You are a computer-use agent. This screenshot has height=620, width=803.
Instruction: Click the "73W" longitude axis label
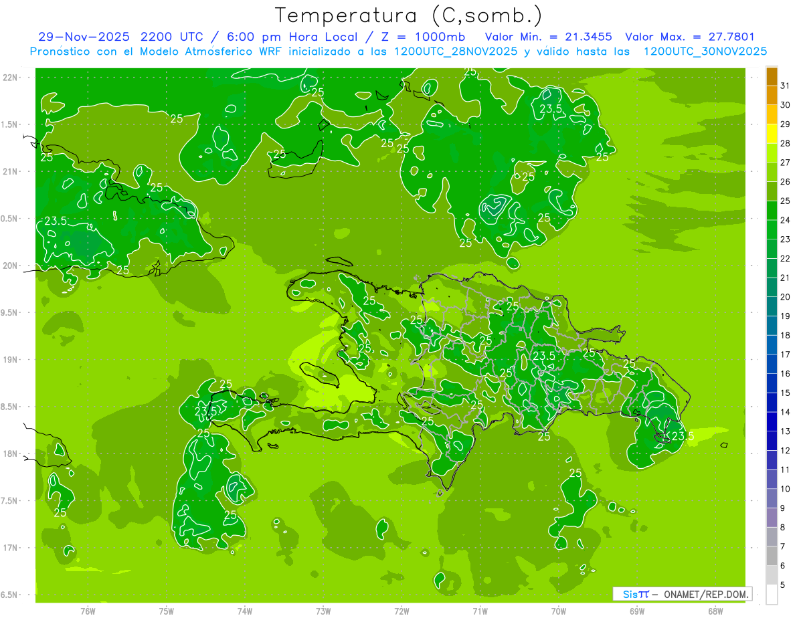click(x=323, y=610)
